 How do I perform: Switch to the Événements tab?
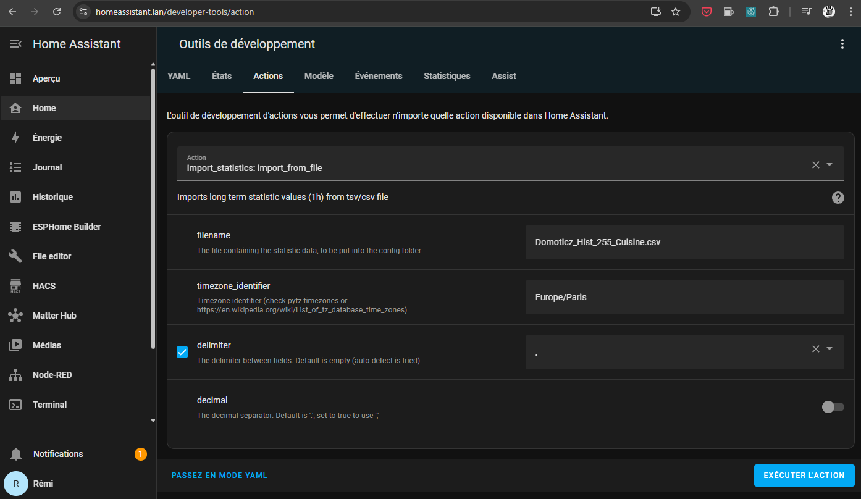pos(379,76)
